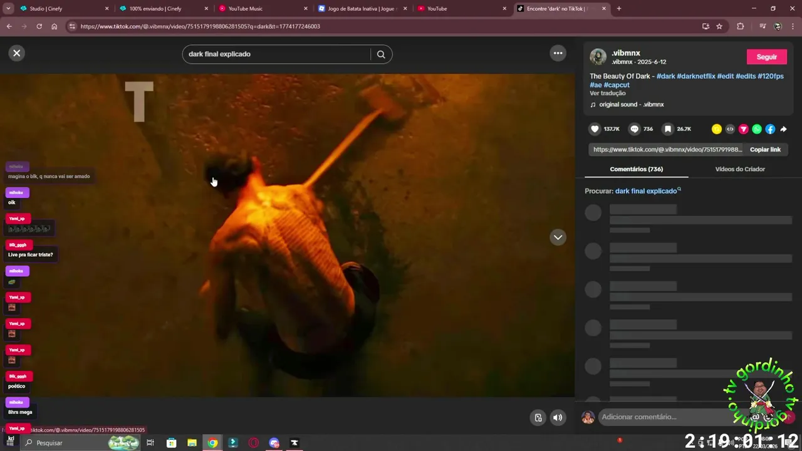
Task: Open media controls icon in toolbar
Action: 762,26
